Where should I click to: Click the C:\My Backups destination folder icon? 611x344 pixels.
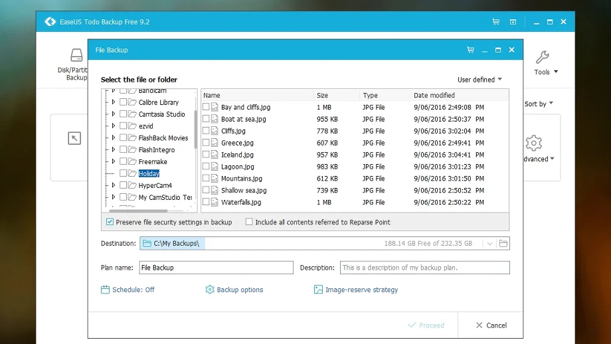(147, 244)
